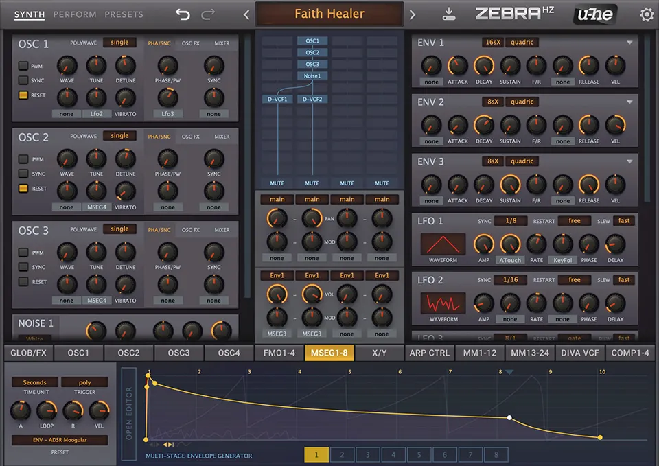Switch to the DIVA VCF tab
This screenshot has height=466, width=659.
coord(581,353)
